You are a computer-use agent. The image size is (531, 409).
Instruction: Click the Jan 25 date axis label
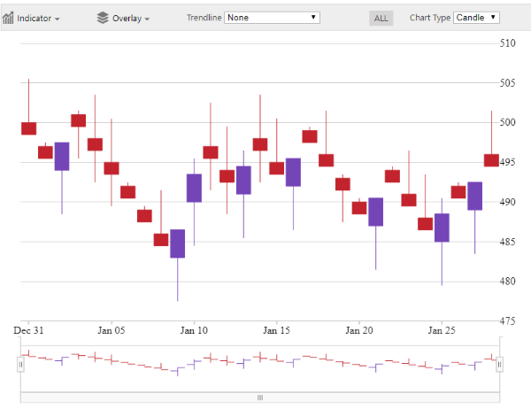pyautogui.click(x=442, y=330)
